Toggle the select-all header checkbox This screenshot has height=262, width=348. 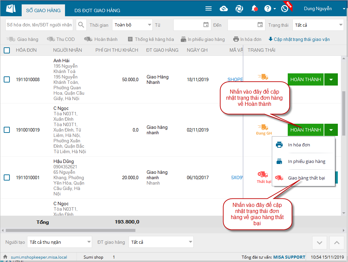point(7,50)
